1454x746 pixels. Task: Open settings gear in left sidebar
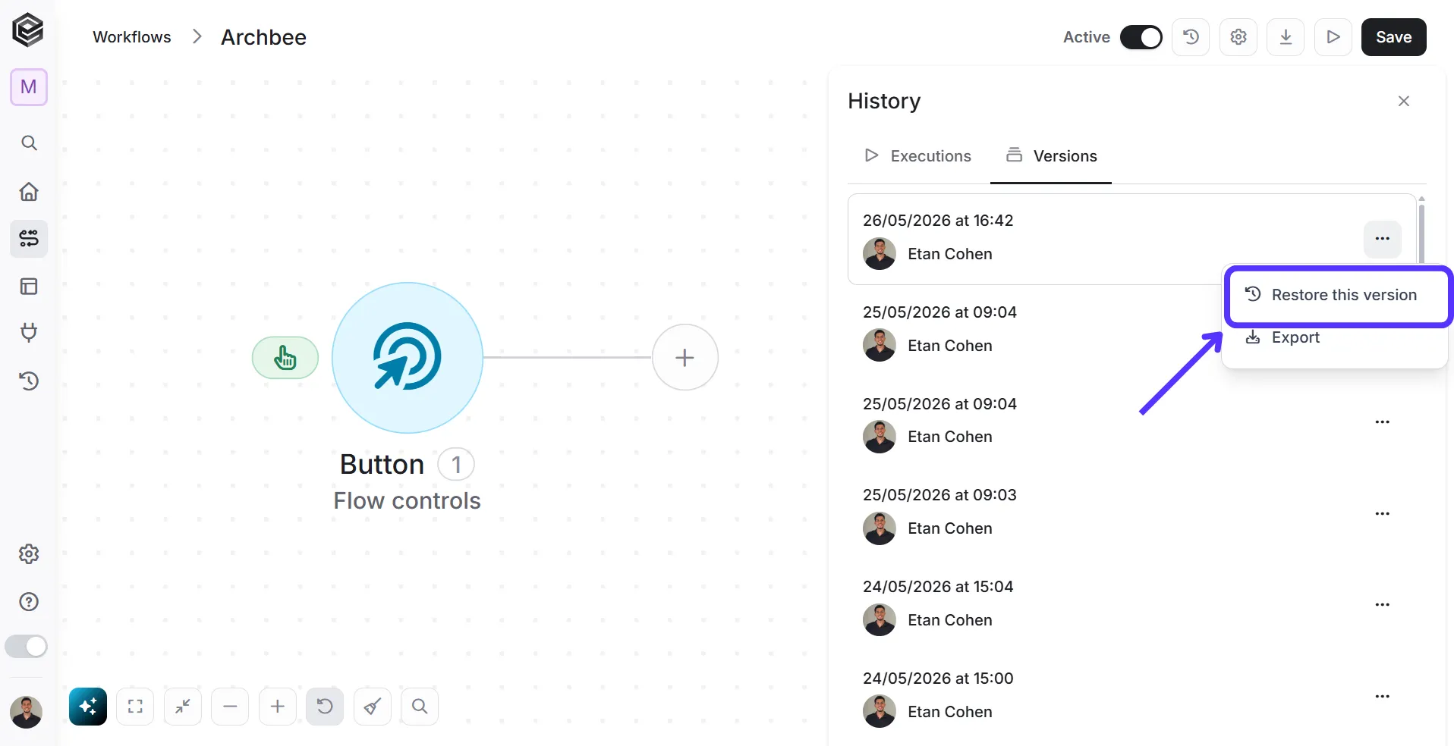(29, 554)
